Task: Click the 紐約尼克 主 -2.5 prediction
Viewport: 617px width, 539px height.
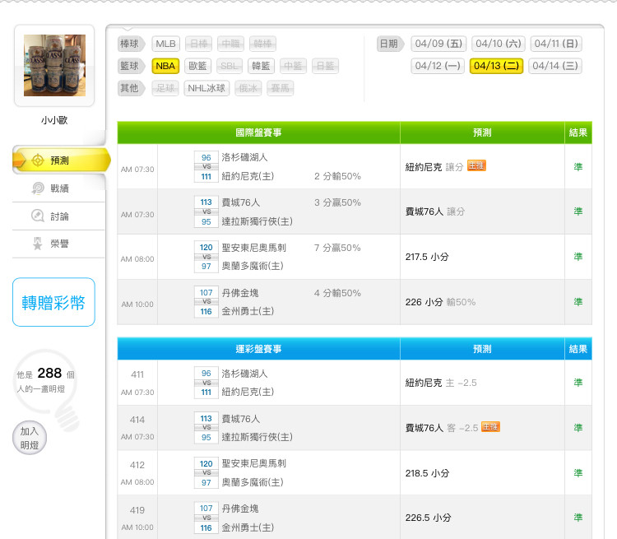Action: click(441, 383)
